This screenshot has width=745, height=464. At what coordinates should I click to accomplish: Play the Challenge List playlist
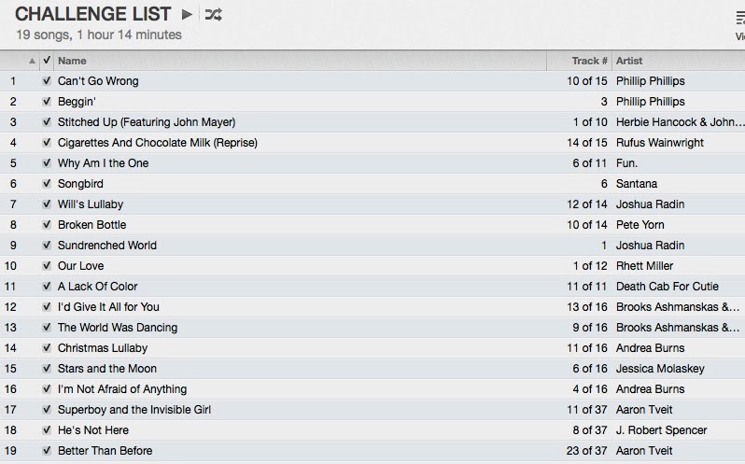coord(188,14)
